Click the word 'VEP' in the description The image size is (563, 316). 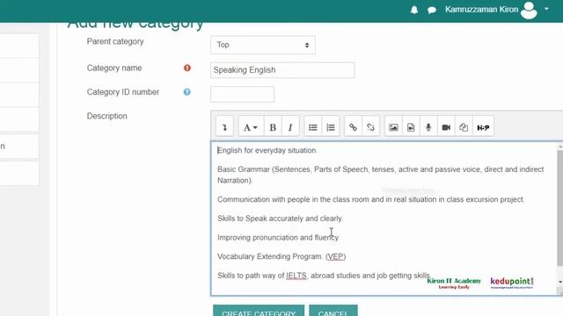(335, 256)
